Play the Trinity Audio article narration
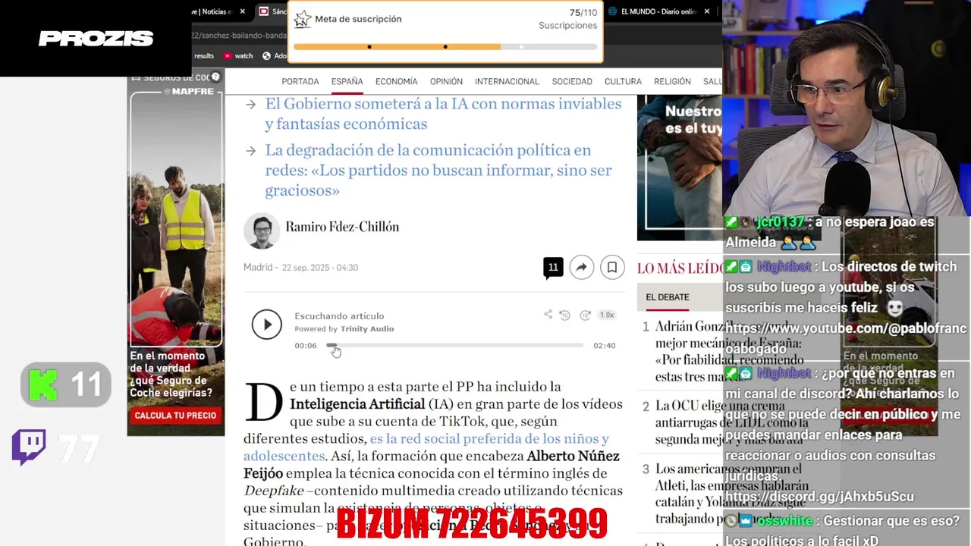This screenshot has width=971, height=546. 266,325
